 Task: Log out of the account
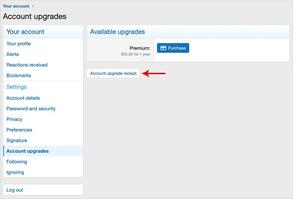(x=15, y=190)
